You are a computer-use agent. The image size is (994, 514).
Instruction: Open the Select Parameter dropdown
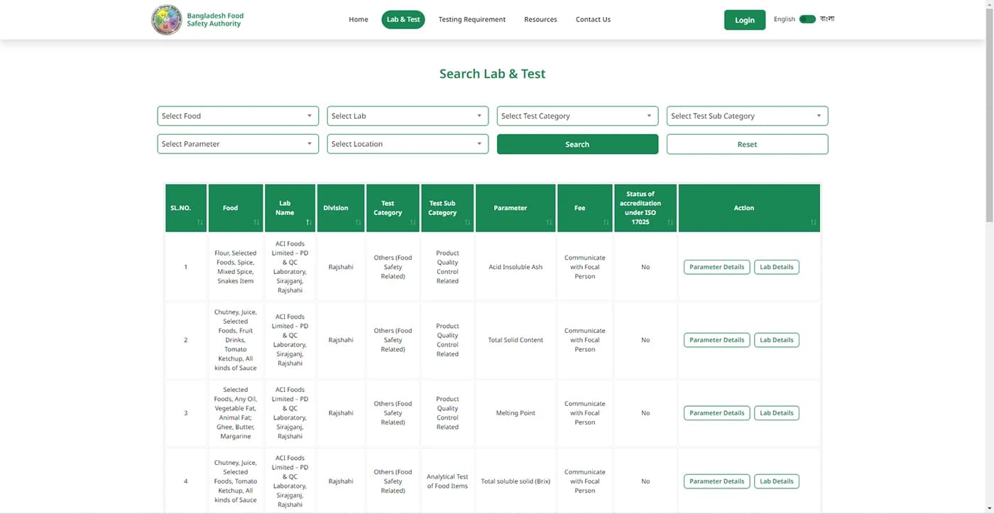(x=238, y=144)
